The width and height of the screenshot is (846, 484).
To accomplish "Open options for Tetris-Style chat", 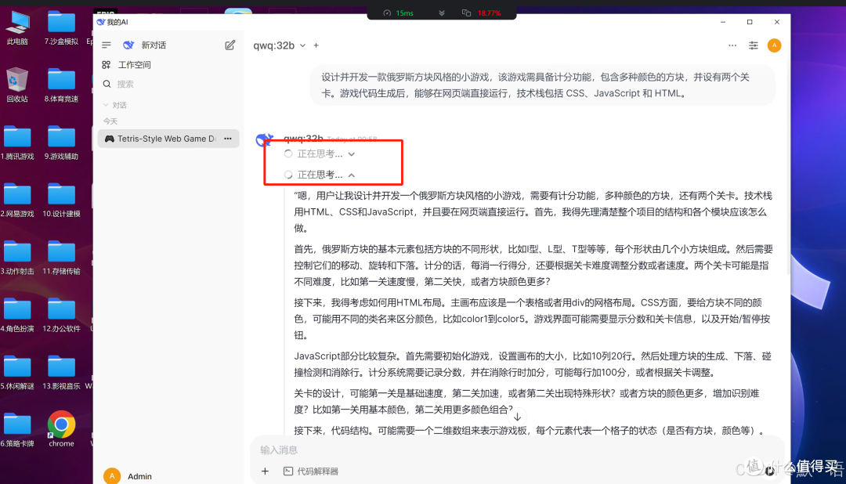I will pos(228,139).
